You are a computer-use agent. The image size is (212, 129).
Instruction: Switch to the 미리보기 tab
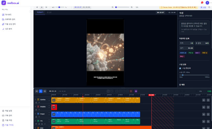coord(40,12)
